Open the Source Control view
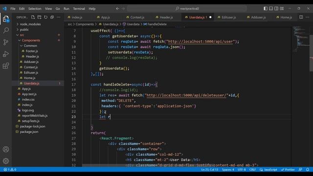 coord(6,42)
